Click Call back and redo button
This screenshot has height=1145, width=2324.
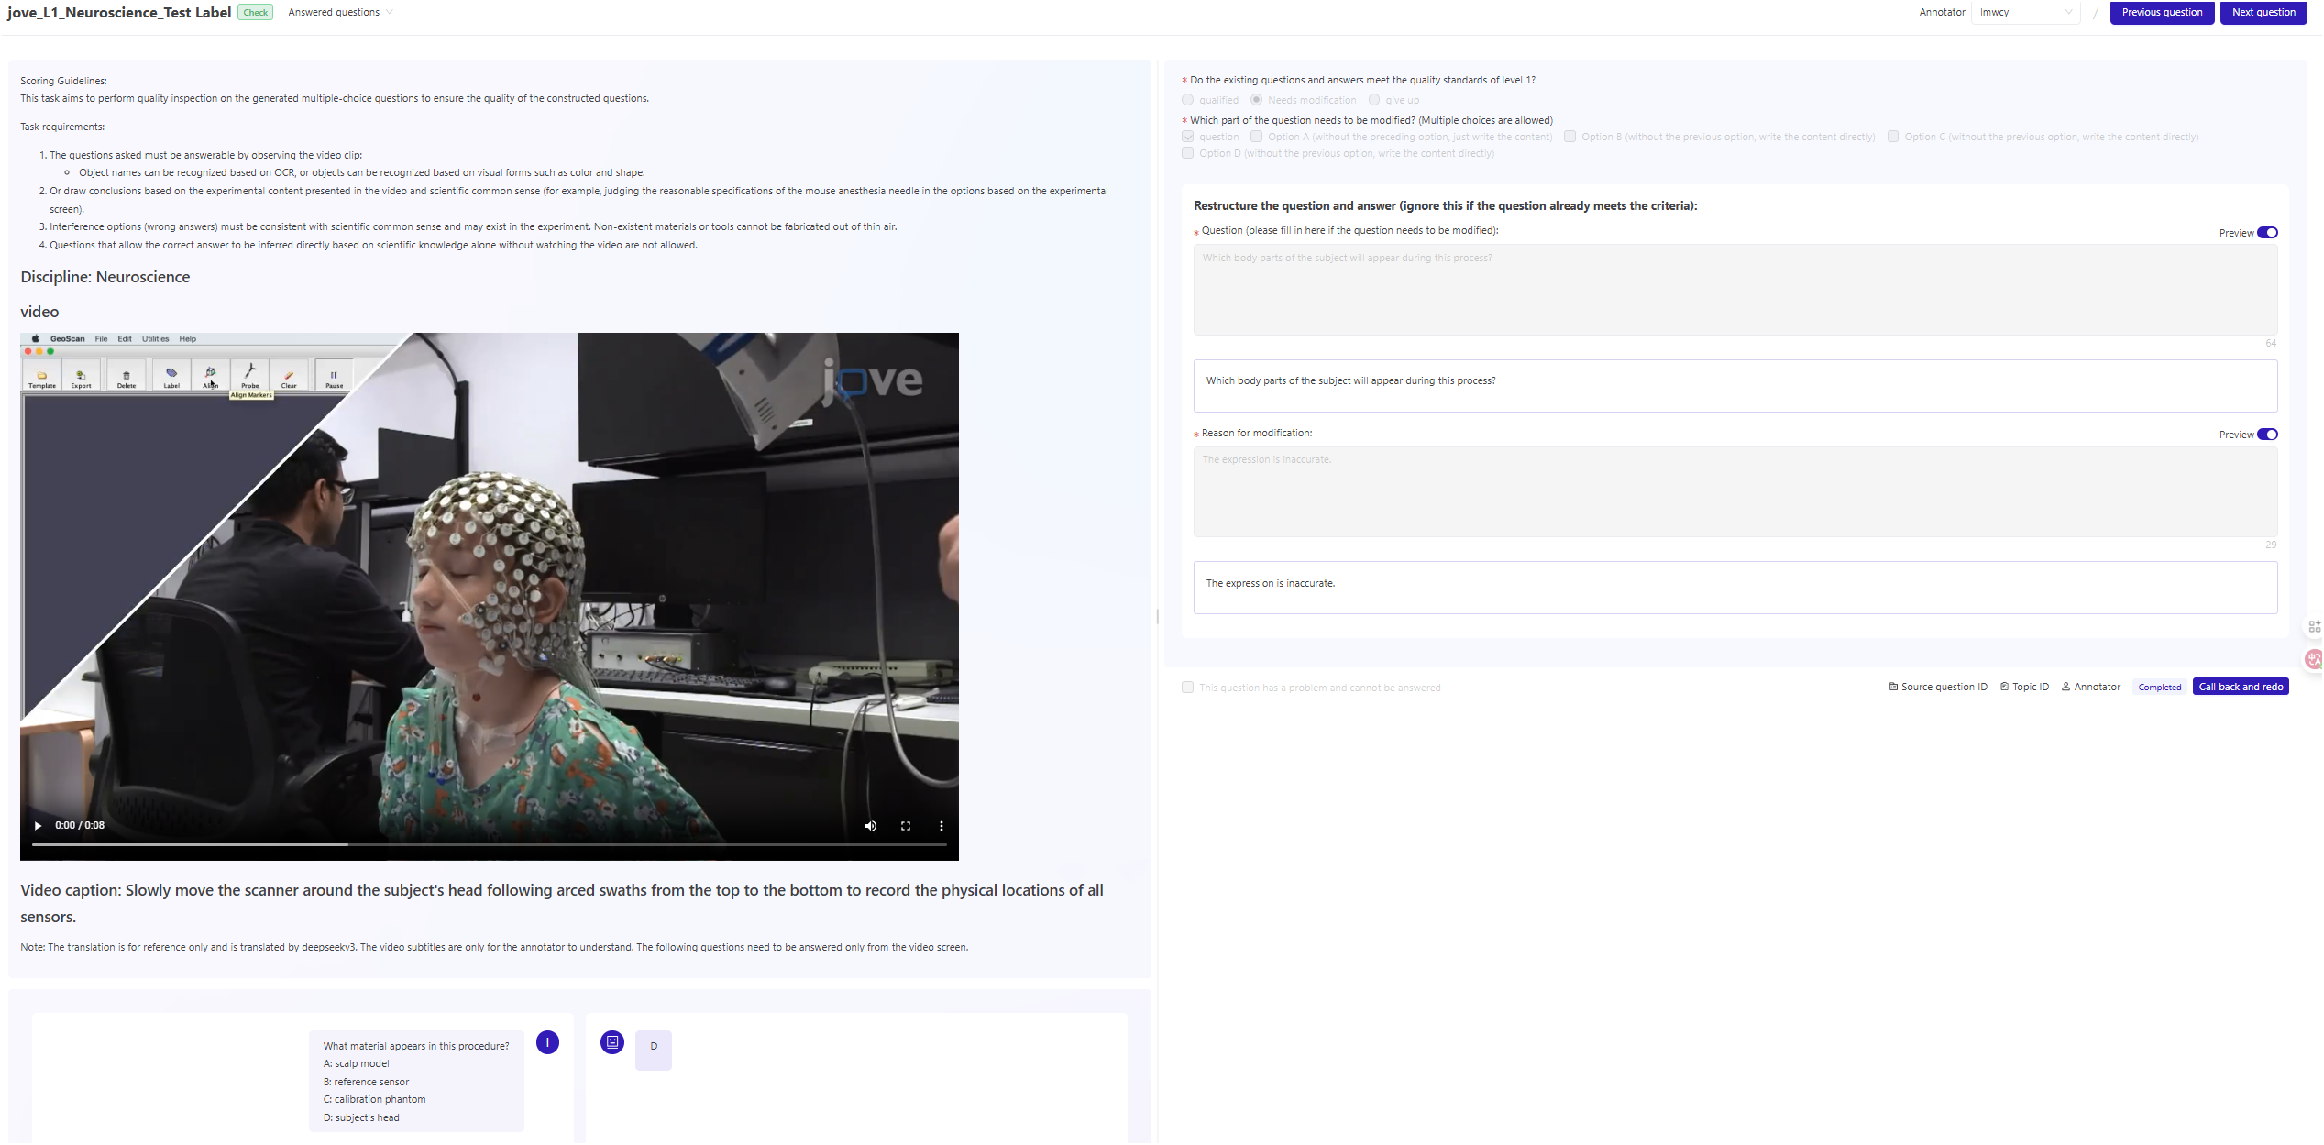2240,687
